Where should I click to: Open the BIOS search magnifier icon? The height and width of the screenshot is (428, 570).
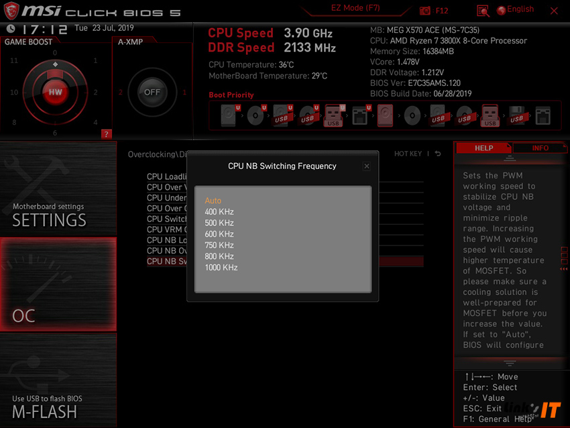pos(483,11)
